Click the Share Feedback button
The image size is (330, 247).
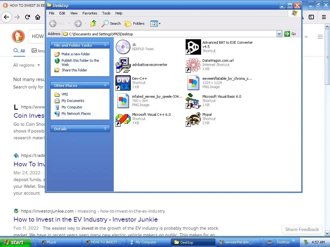pyautogui.click(x=302, y=229)
